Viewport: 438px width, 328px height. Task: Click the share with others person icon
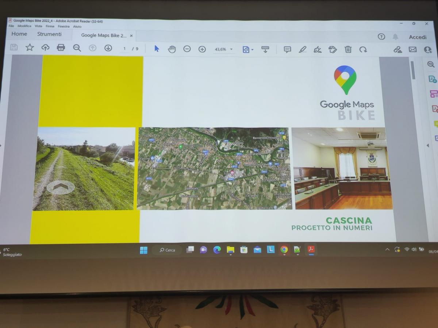pyautogui.click(x=428, y=50)
